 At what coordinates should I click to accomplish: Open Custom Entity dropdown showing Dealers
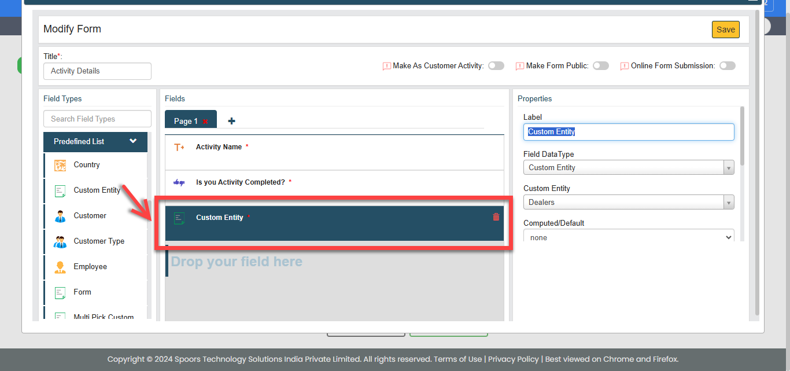click(628, 203)
